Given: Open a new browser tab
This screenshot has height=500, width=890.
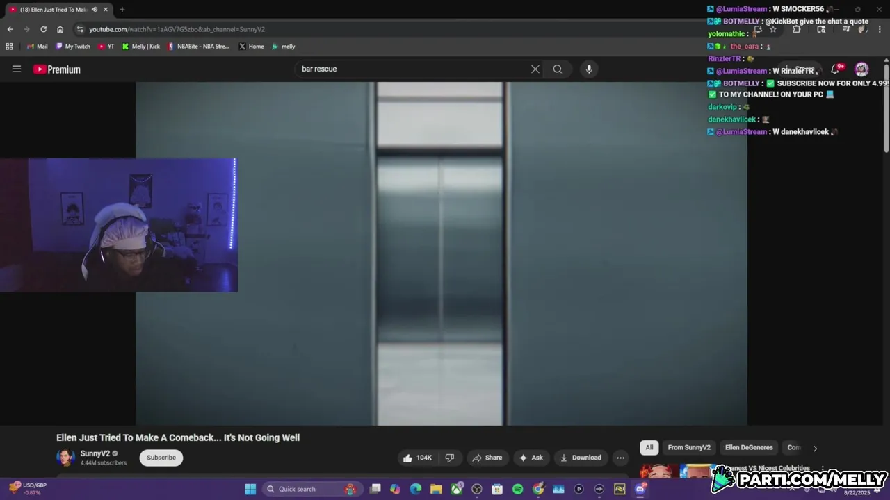Looking at the screenshot, I should pos(122,10).
